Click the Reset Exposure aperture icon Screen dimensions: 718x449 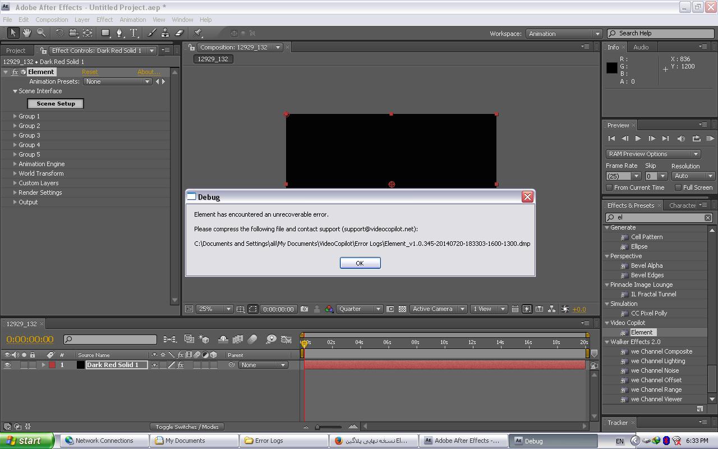coord(565,309)
